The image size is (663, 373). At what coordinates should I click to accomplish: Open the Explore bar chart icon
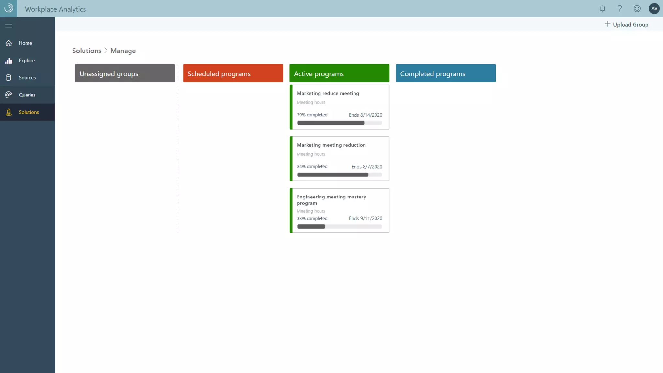point(9,61)
